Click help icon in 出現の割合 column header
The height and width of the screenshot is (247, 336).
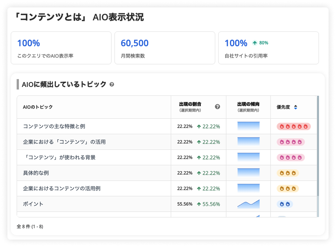217,107
